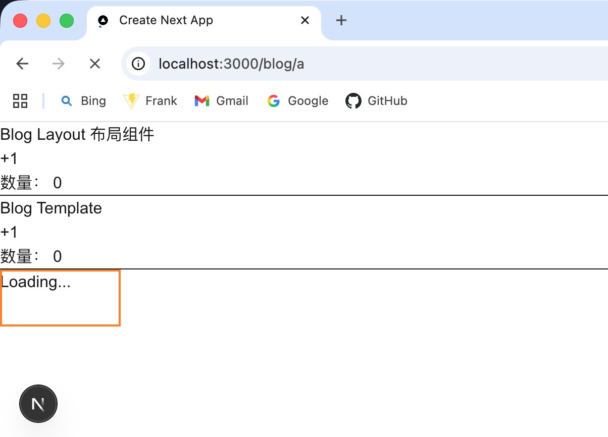
Task: Open the Google bookmark
Action: [297, 100]
